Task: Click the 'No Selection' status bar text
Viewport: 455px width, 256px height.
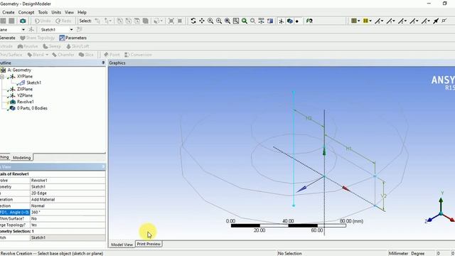Action: 290,253
